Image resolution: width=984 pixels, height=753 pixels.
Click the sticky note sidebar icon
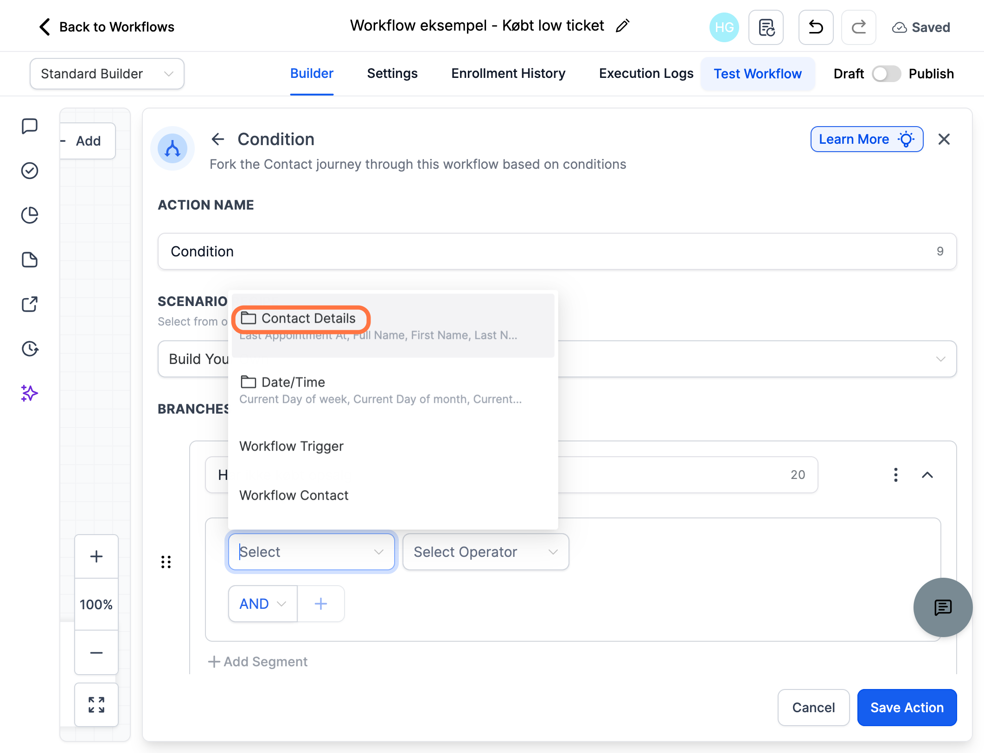tap(30, 260)
